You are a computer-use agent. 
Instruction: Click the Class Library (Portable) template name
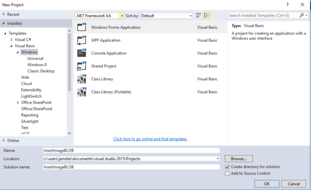click(x=111, y=92)
